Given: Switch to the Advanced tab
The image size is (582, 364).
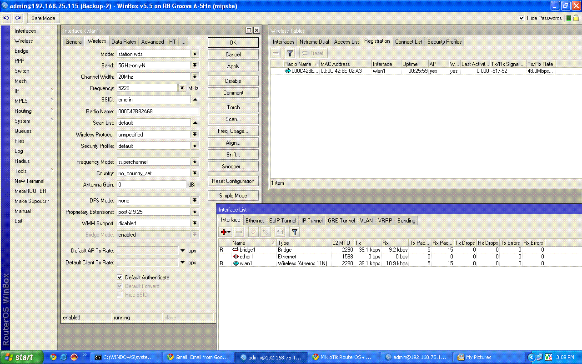Looking at the screenshot, I should click(x=152, y=41).
